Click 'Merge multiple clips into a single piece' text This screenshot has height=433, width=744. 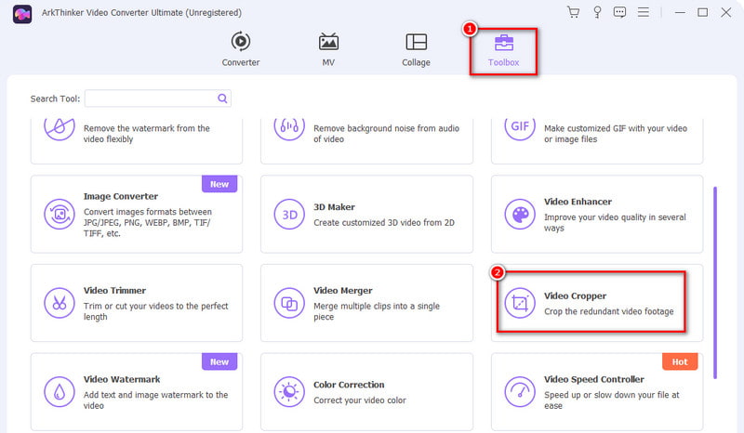coord(377,311)
